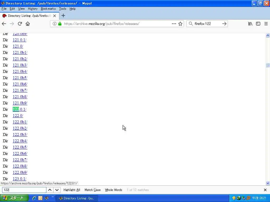Open the 122.0b1/ directory link
The height and width of the screenshot is (202, 270).
pyautogui.click(x=20, y=122)
